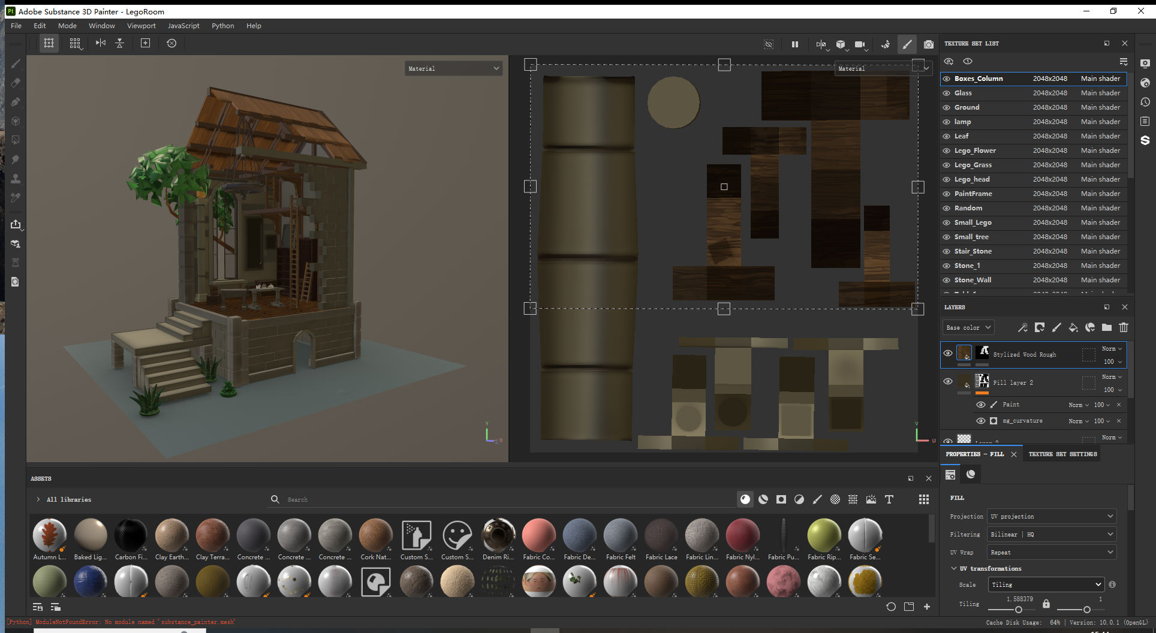Open the Base color channel dropdown
1156x633 pixels.
tap(968, 327)
